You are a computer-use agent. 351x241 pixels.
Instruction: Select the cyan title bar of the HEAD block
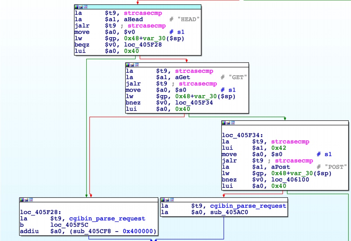click(x=138, y=7)
